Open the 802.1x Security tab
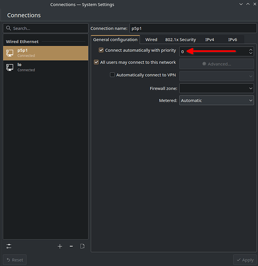The width and height of the screenshot is (258, 266). tap(181, 39)
